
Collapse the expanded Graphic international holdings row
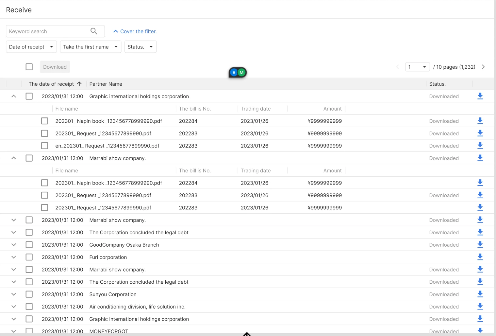tap(14, 96)
